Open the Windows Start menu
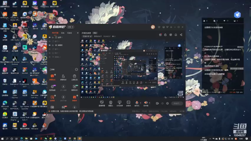251x141 pixels. [2, 139]
